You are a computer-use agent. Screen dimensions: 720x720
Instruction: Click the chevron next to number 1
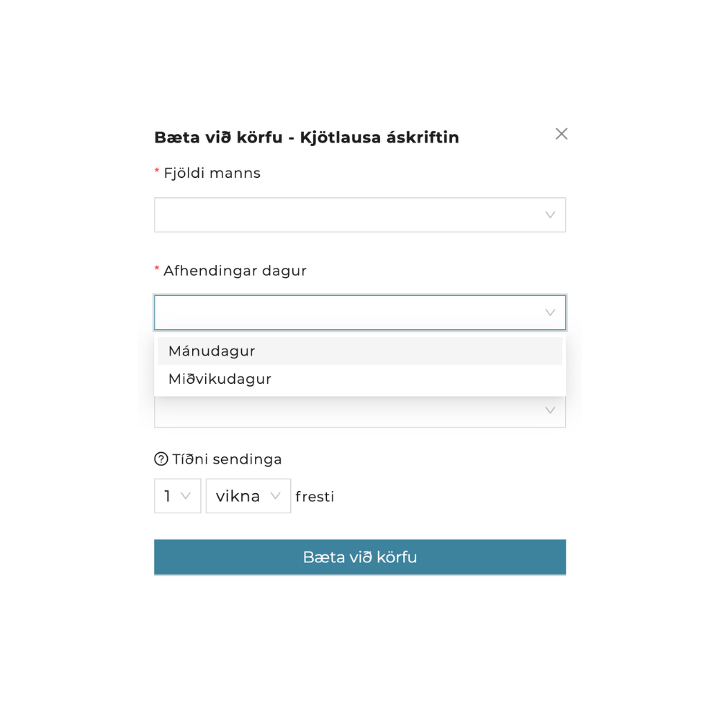(x=186, y=496)
